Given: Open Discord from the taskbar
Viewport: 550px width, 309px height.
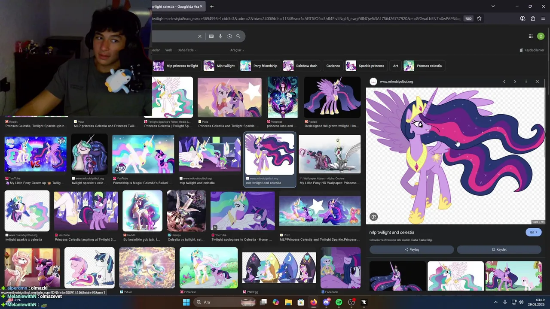Looking at the screenshot, I should coord(326,302).
